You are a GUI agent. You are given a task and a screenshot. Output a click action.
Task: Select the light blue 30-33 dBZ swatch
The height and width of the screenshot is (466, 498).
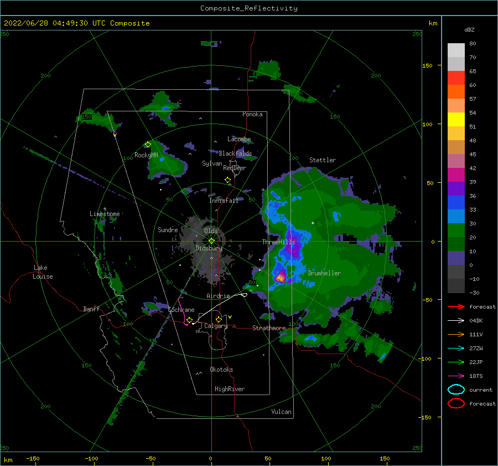(x=456, y=216)
